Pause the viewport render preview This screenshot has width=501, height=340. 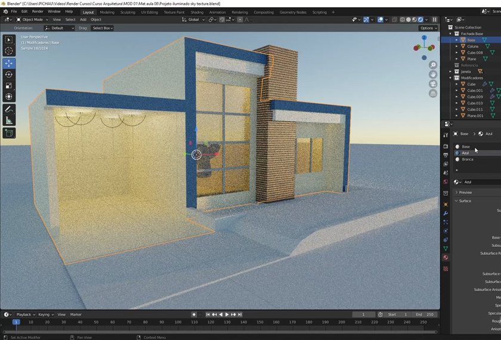[434, 20]
